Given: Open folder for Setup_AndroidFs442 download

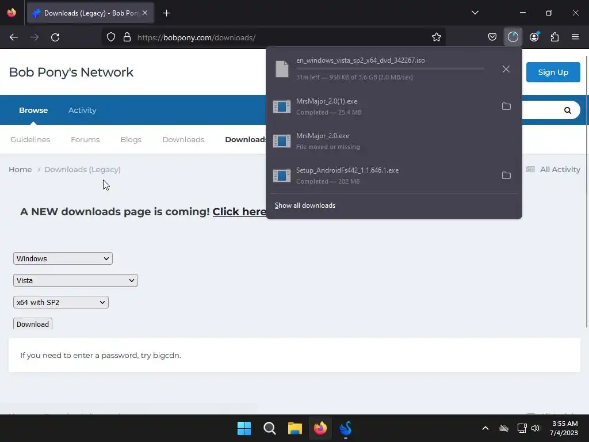Looking at the screenshot, I should 506,176.
